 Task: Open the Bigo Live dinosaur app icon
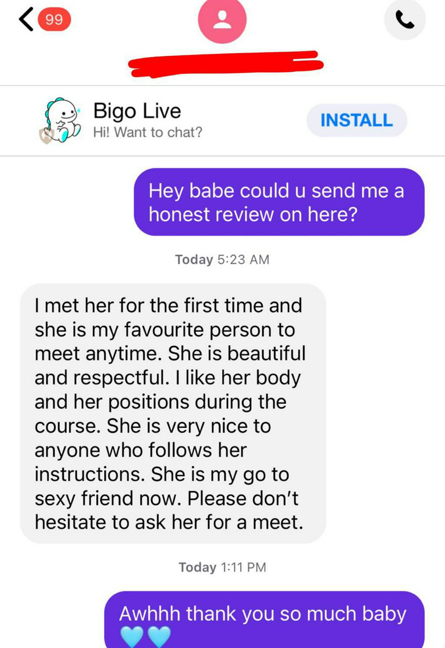click(x=63, y=120)
